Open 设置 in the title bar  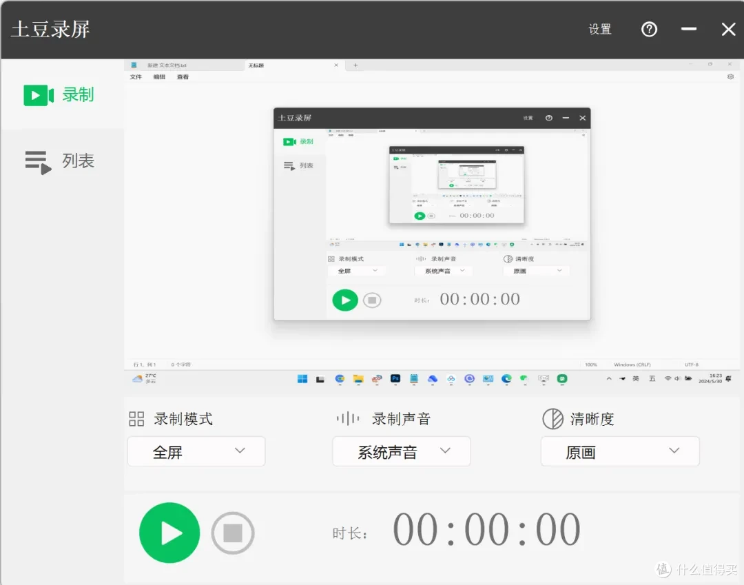pos(600,30)
